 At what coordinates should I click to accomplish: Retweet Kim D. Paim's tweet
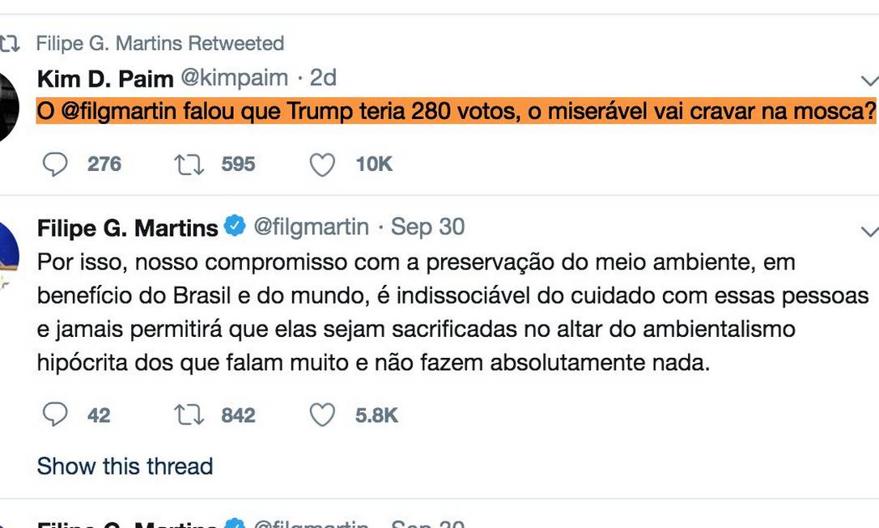pyautogui.click(x=188, y=164)
